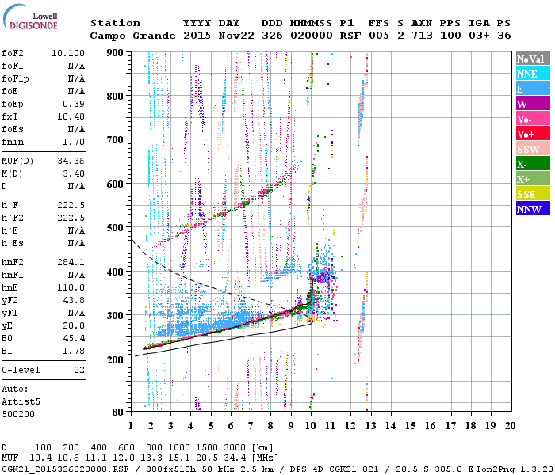
Task: Click the yE value 20.0
Action: 74,326
